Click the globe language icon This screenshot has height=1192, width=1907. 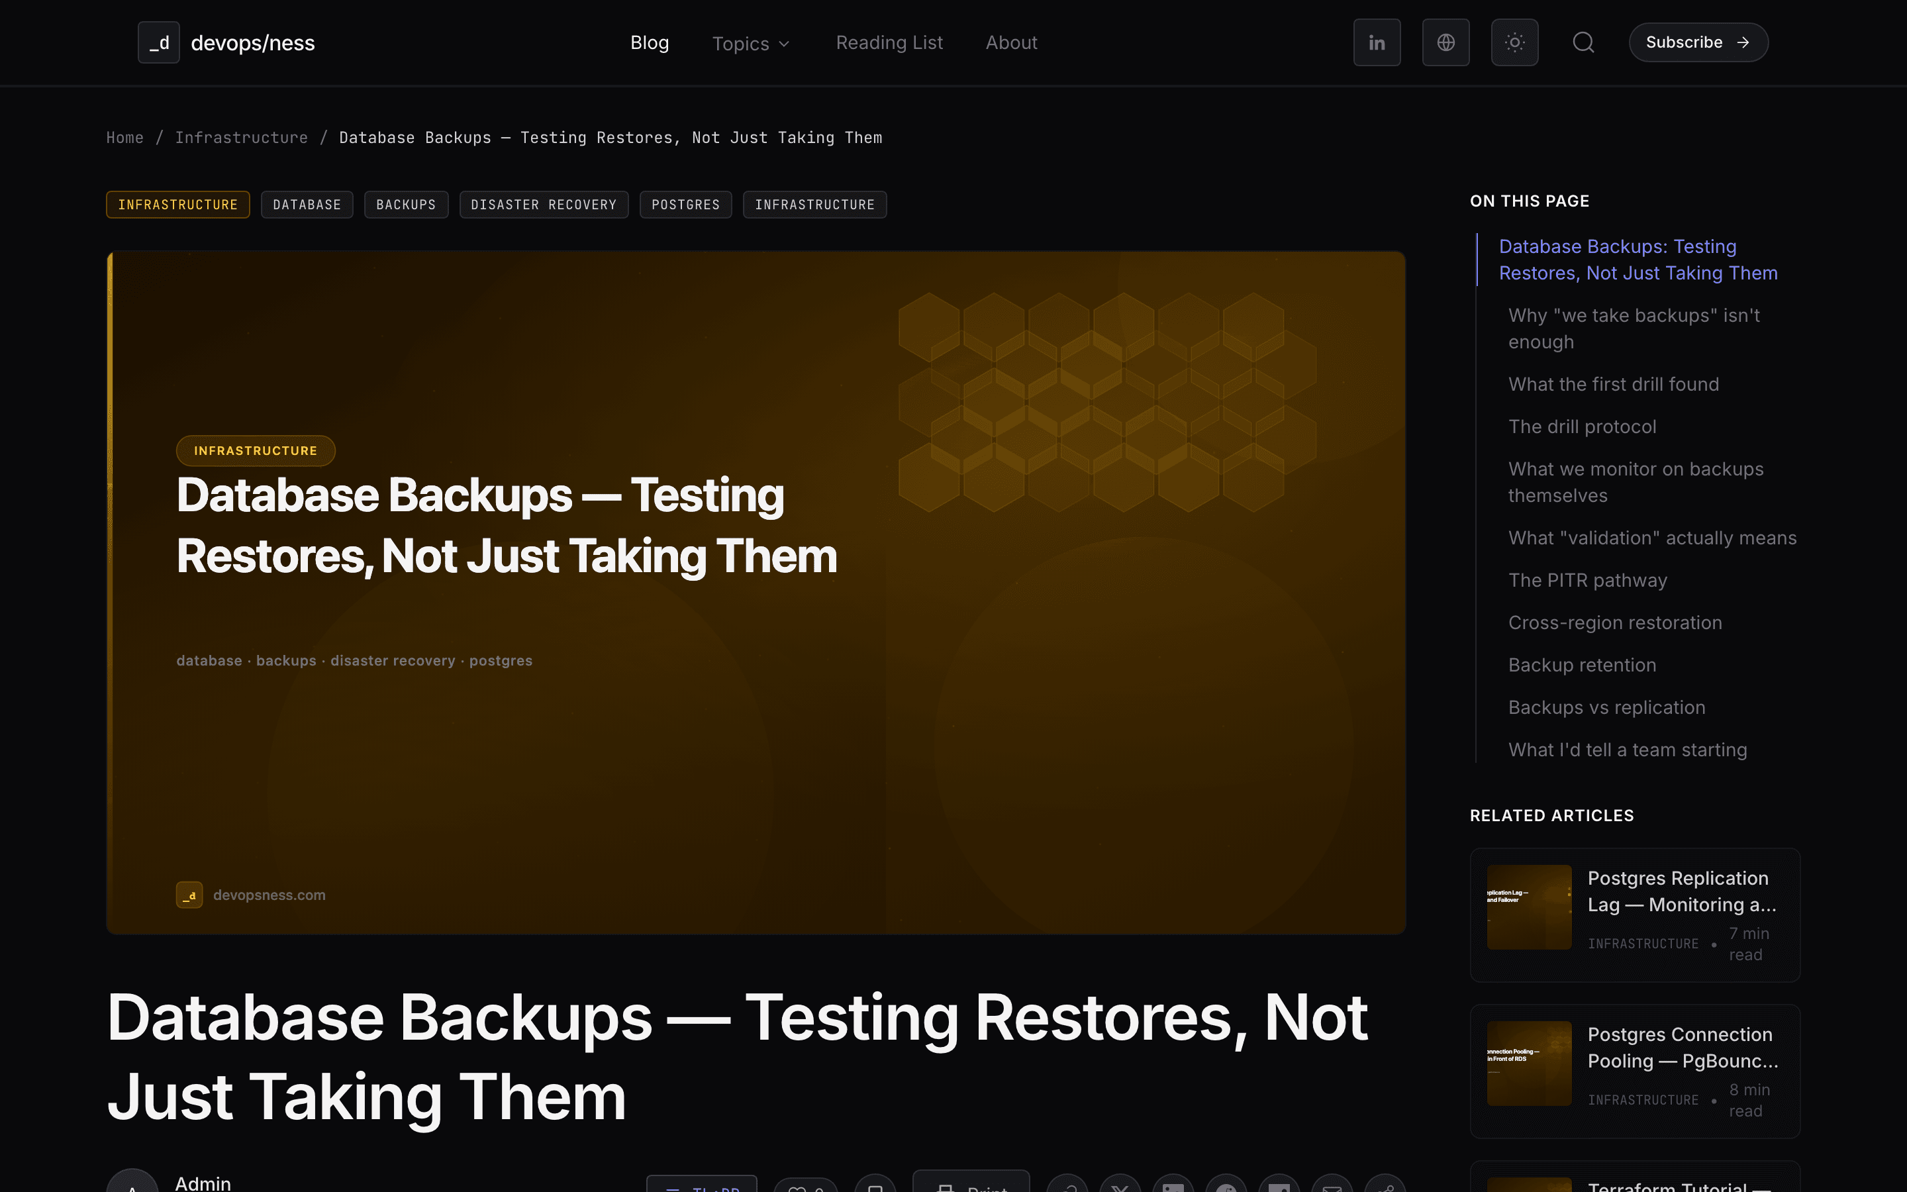click(x=1445, y=42)
